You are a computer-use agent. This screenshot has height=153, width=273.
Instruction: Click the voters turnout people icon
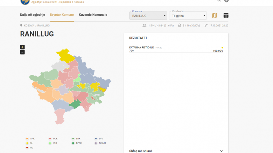[145, 25]
